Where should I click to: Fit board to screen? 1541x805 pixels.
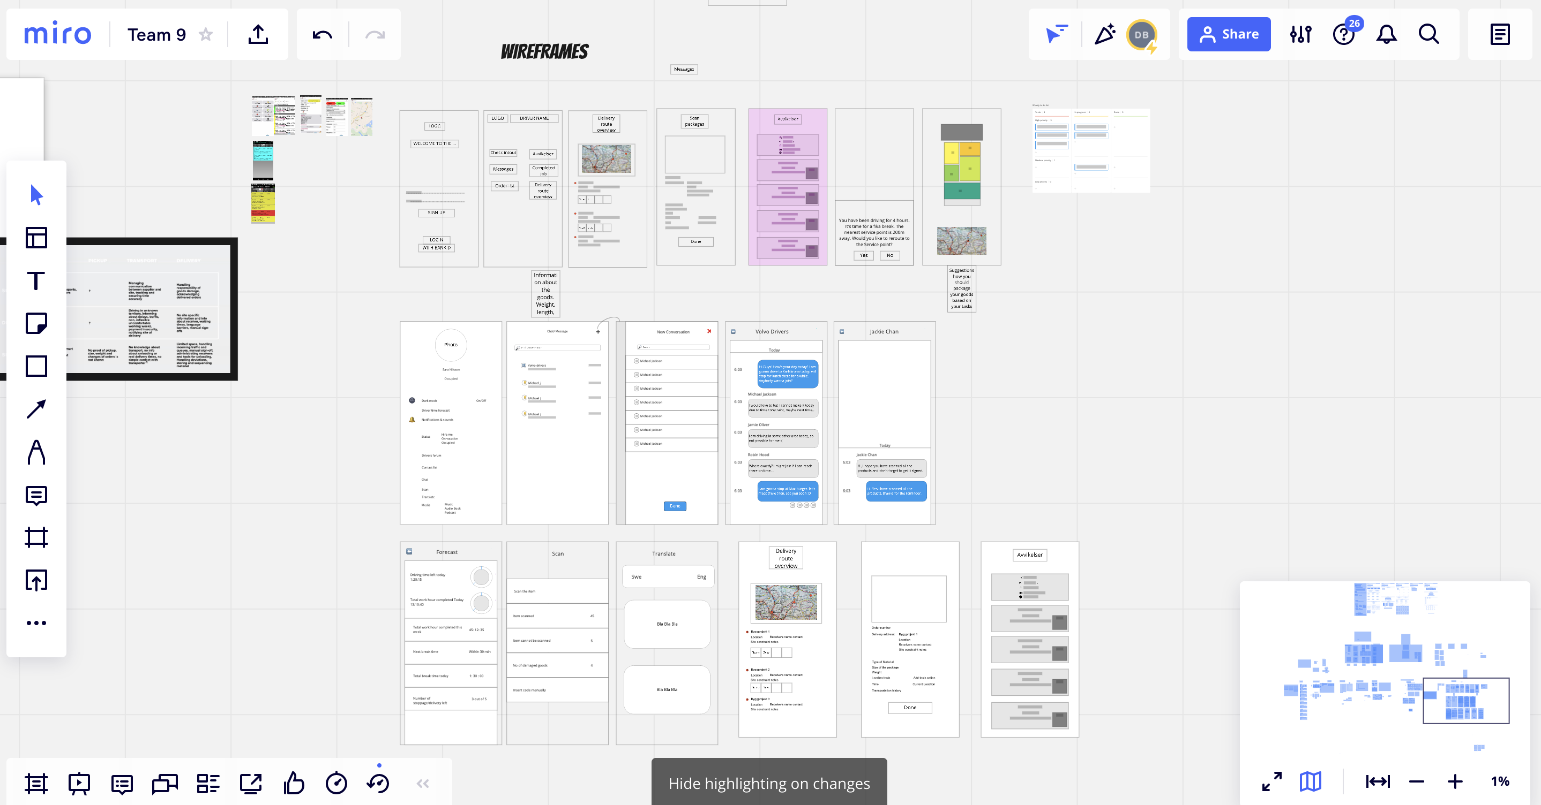pyautogui.click(x=1378, y=781)
